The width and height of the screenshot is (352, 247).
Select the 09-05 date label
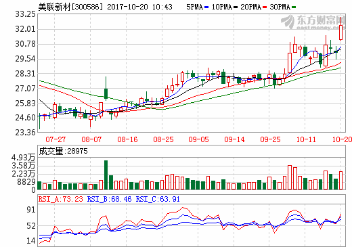click(198, 139)
